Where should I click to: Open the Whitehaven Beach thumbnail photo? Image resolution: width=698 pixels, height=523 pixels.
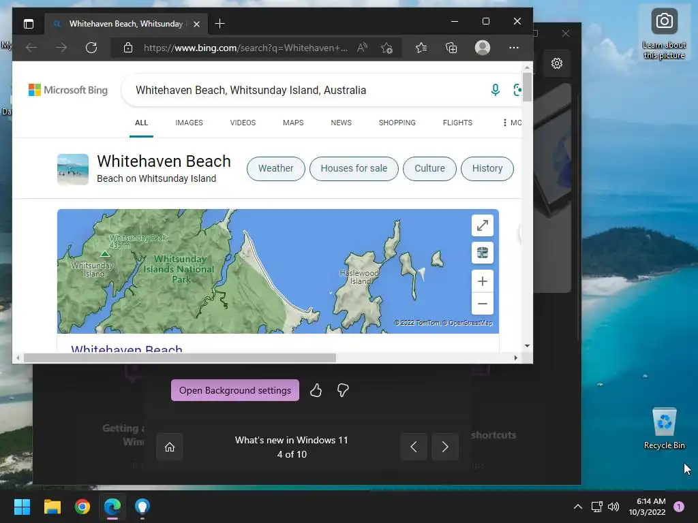[73, 170]
